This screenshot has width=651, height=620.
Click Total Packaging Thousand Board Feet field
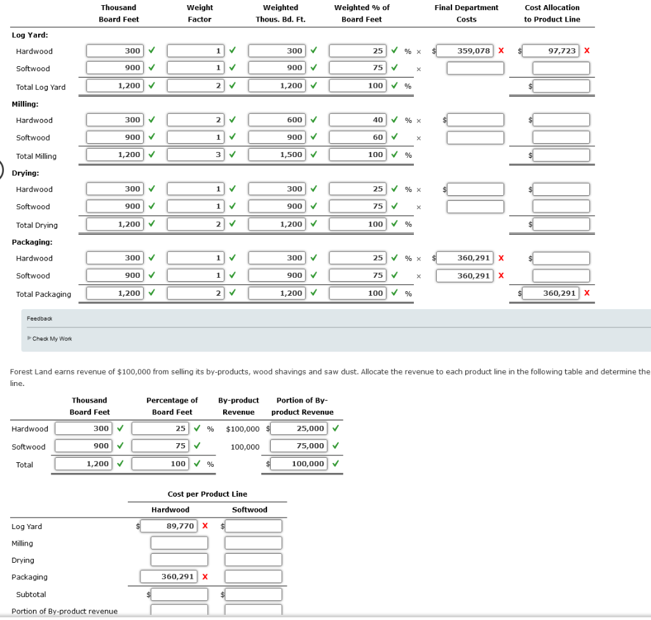point(115,293)
